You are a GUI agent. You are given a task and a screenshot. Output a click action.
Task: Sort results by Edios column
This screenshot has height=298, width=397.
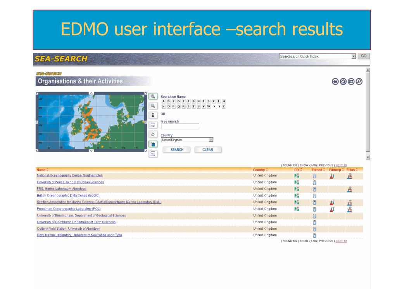352,170
